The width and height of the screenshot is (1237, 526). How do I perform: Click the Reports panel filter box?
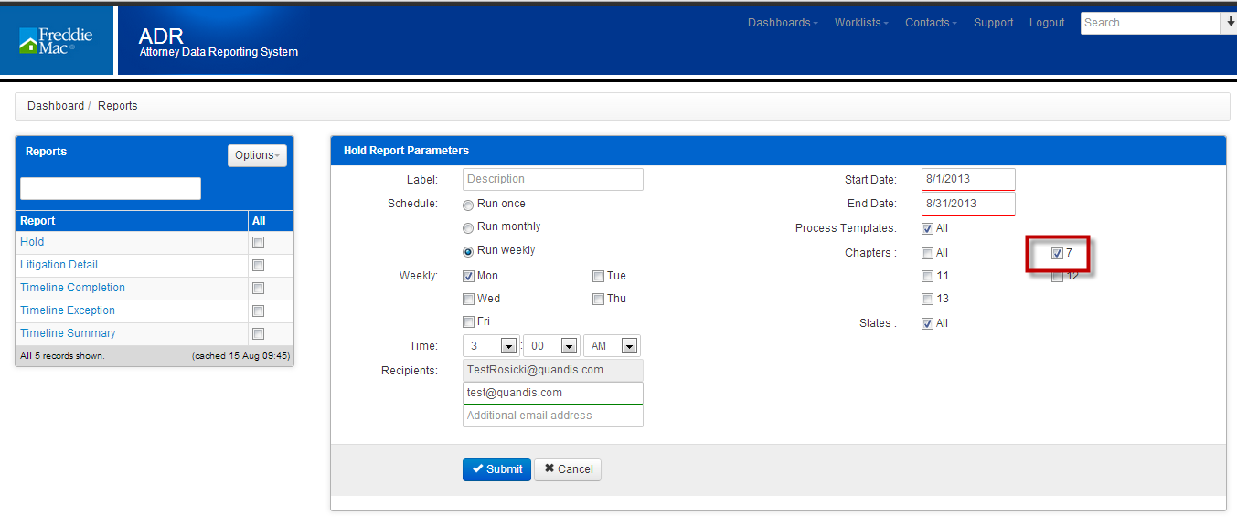tap(111, 188)
